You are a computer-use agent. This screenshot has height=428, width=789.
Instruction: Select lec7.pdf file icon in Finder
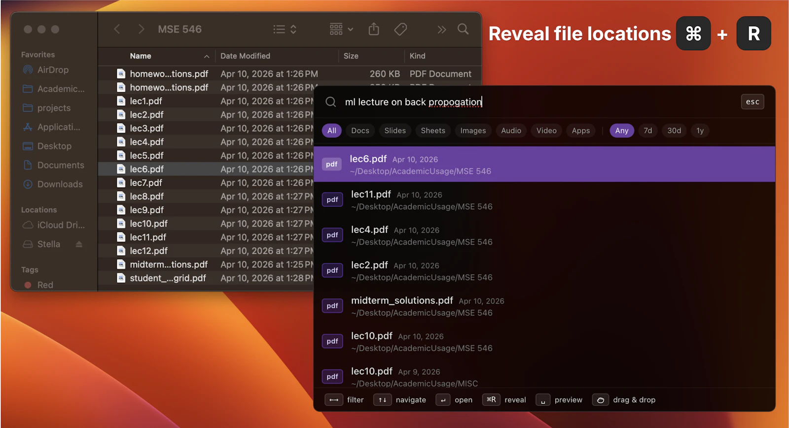tap(121, 183)
